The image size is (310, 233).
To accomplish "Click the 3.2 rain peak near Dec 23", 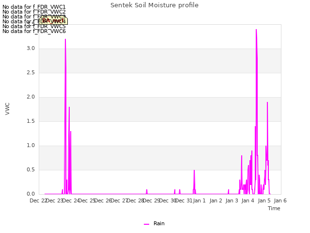I will (x=65, y=39).
